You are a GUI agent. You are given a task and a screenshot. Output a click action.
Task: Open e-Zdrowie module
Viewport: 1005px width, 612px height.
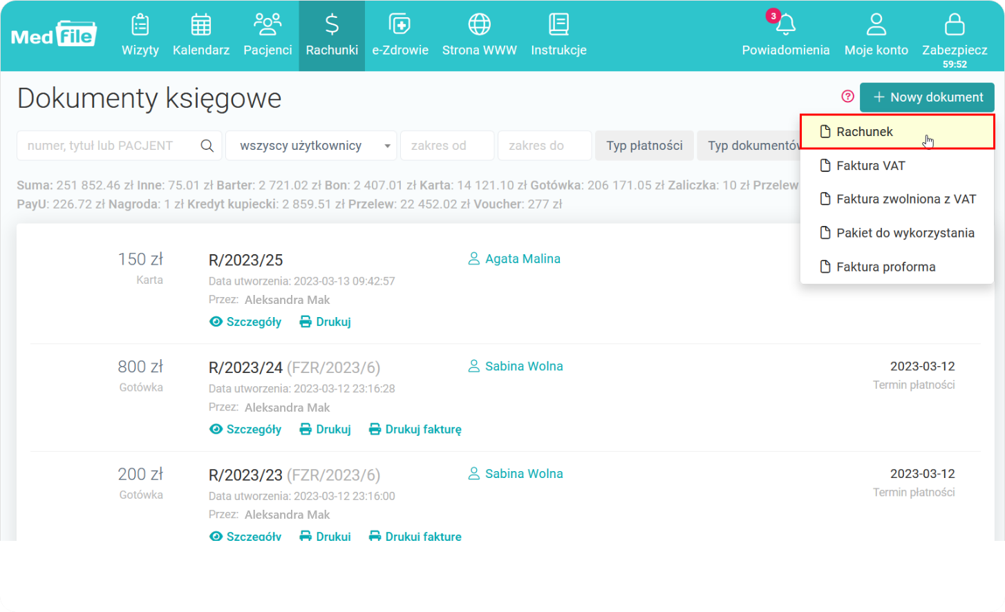point(400,36)
